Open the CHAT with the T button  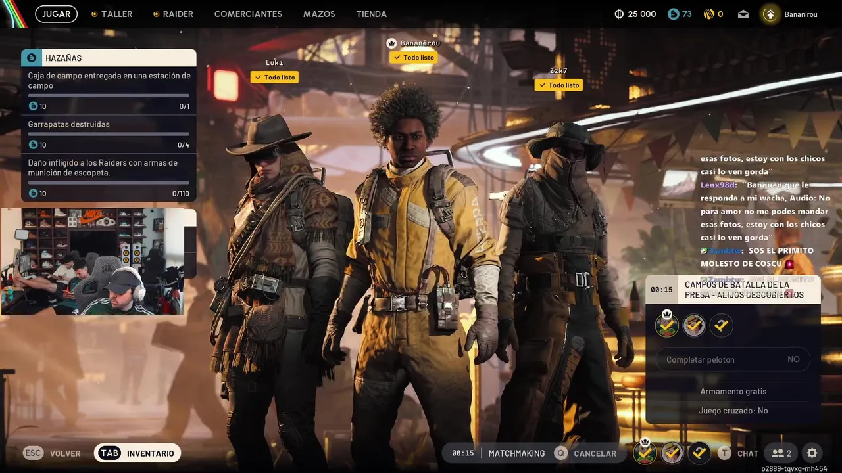pyautogui.click(x=738, y=453)
